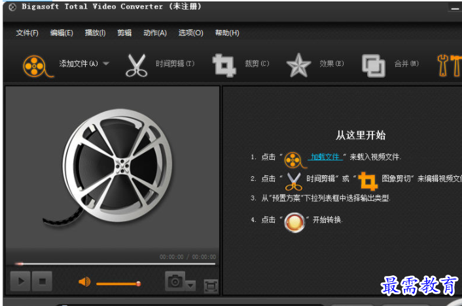Viewport: 462px width, 306px height.
Task: Open the 编辑(E) menu
Action: pyautogui.click(x=62, y=33)
